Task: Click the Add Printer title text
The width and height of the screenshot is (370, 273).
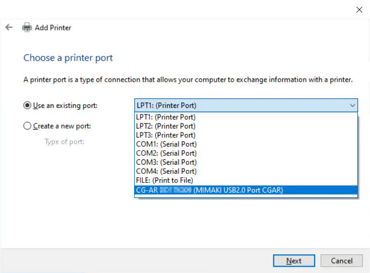Action: 53,28
